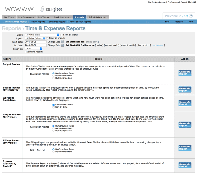Switch to My Time tab
197x175 pixels.
[x=9, y=17]
